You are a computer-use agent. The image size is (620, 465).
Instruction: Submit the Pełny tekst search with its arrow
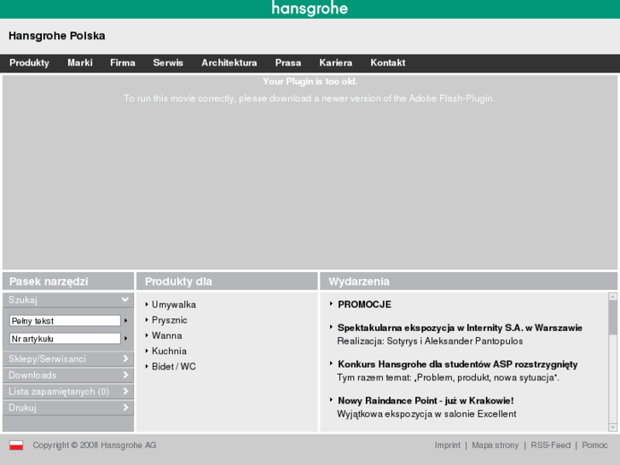[125, 321]
